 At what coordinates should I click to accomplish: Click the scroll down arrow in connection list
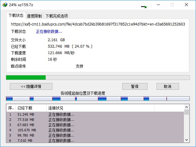(x=186, y=140)
